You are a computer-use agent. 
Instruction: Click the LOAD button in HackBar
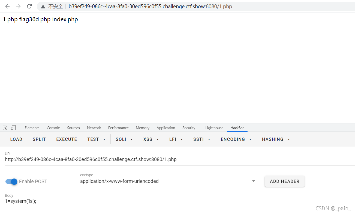point(16,139)
